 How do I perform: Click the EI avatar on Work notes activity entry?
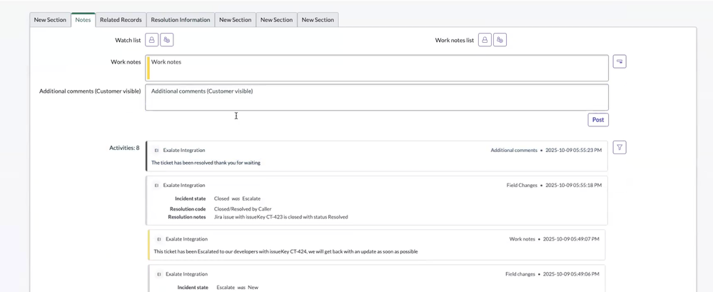click(159, 238)
